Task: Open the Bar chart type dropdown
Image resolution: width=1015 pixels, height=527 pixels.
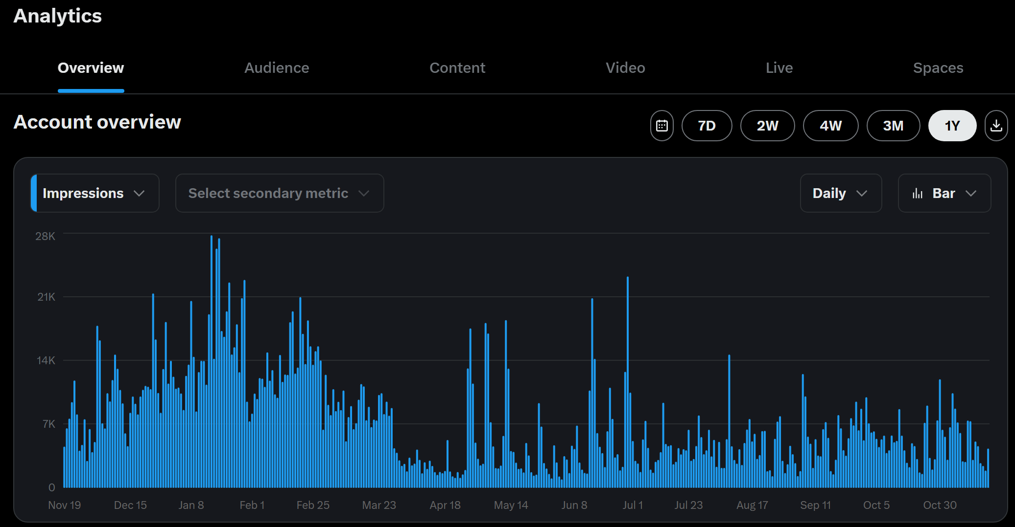Action: coord(944,193)
